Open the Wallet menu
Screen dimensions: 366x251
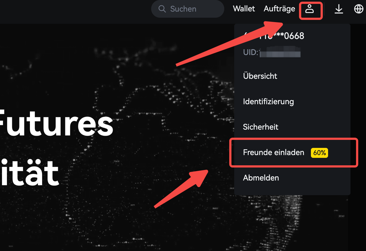(x=244, y=9)
